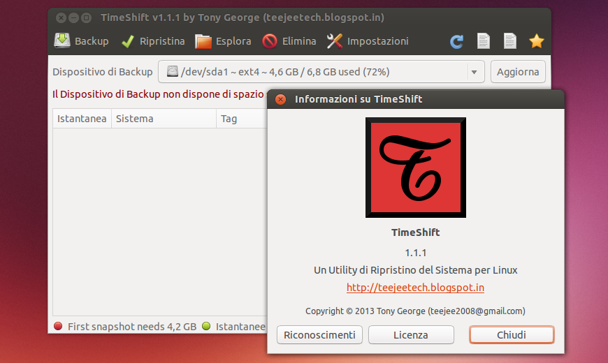Screen dimensions: 608x363
Task: Click the second document icon in toolbar
Action: tap(510, 41)
